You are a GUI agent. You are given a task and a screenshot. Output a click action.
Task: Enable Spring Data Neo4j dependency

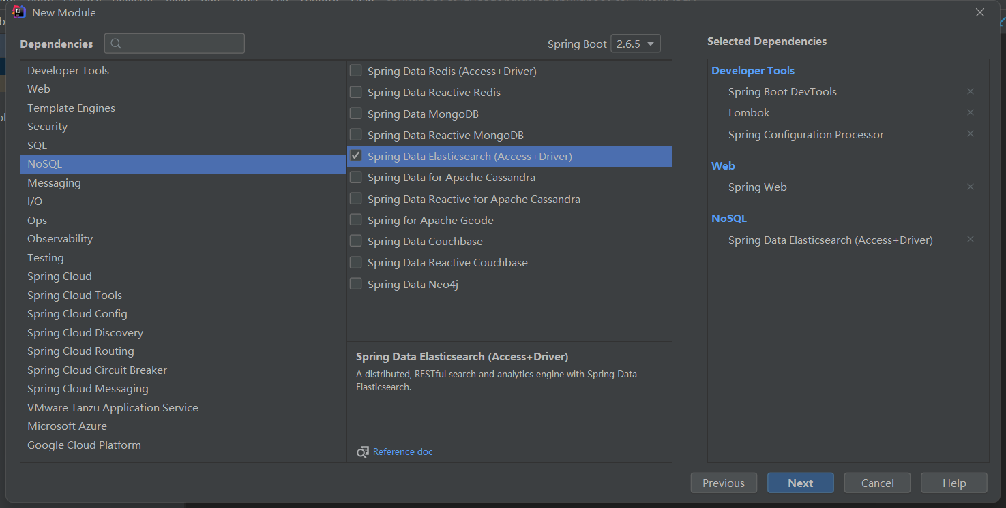[356, 283]
